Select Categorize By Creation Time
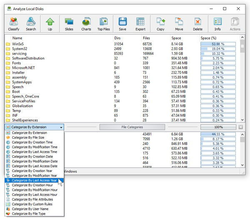The width and height of the screenshot is (250, 219). (x=34, y=142)
